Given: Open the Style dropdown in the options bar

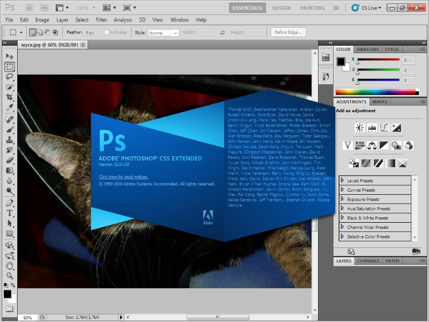Looking at the screenshot, I should 162,32.
